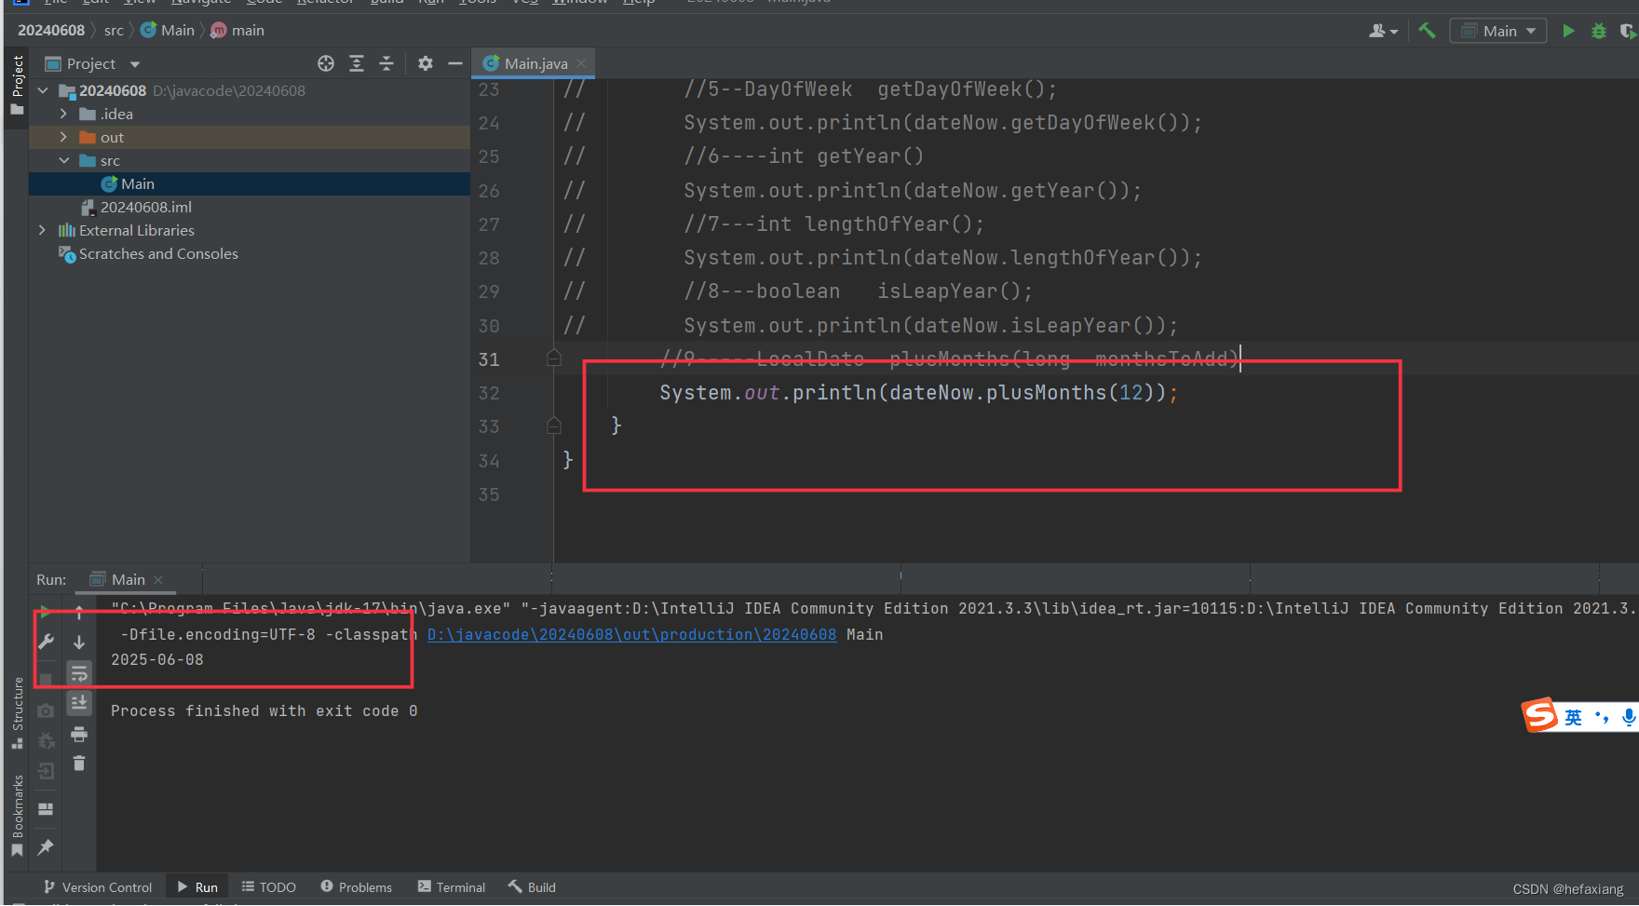Click Sogou microphone voice input icon
This screenshot has height=906, width=1639.
pyautogui.click(x=1628, y=717)
